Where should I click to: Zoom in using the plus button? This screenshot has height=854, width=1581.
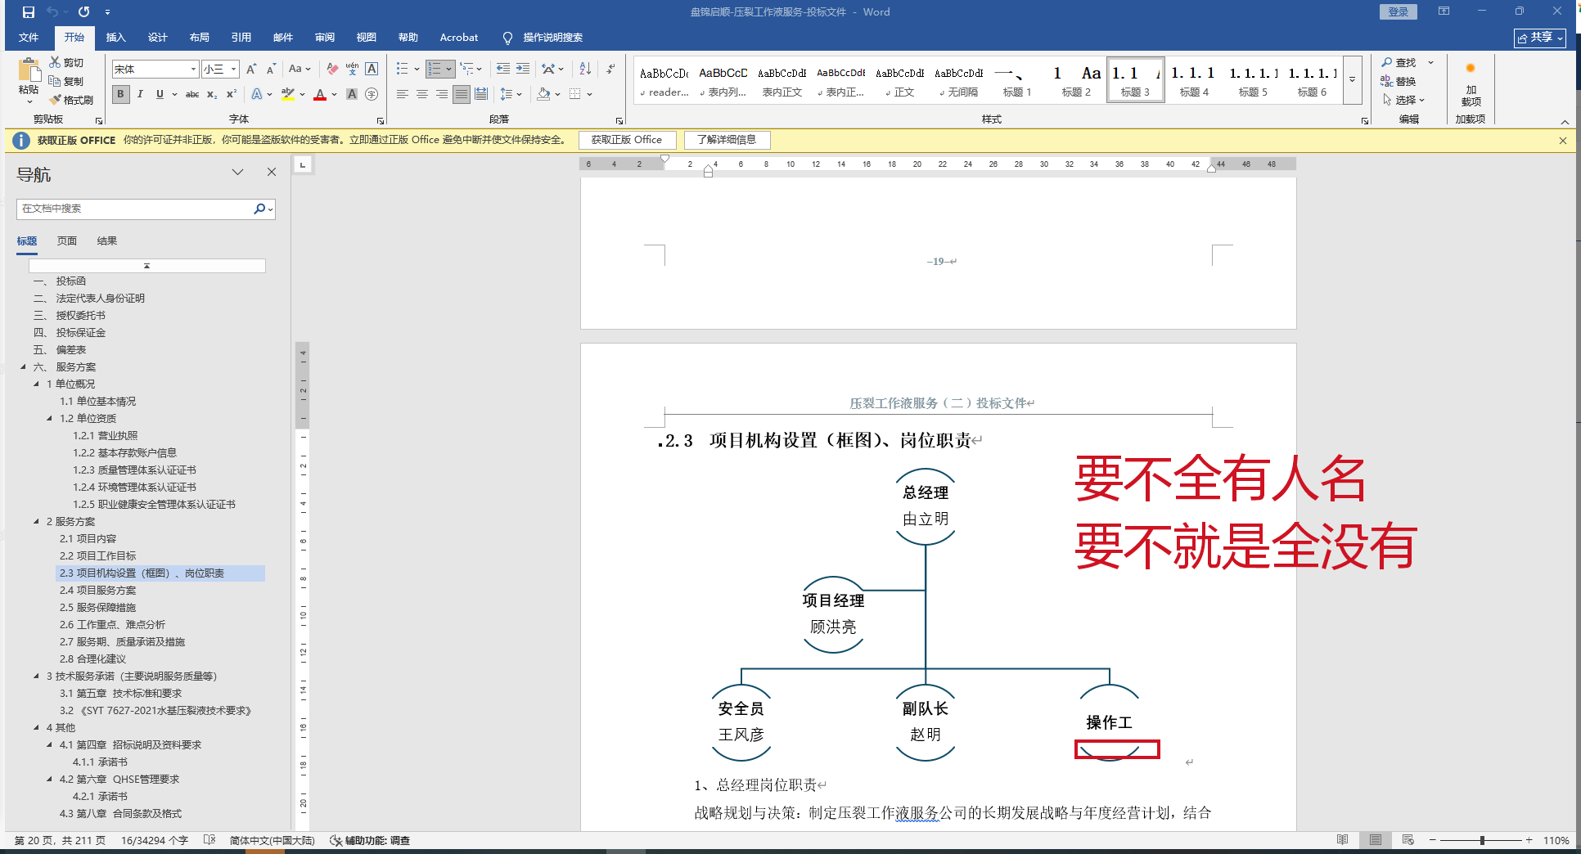[1529, 840]
